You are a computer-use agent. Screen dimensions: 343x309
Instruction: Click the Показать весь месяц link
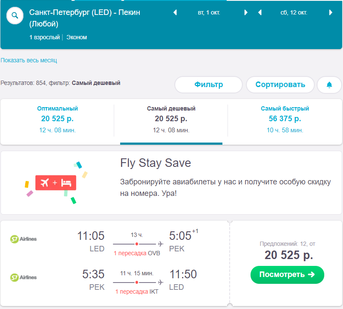29,60
